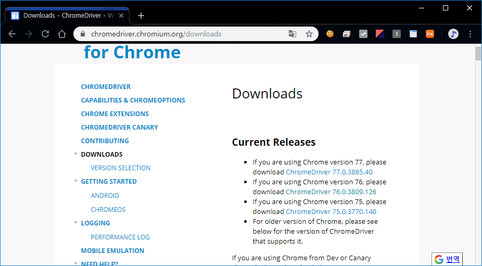Go back with the browser back arrow
This screenshot has width=482, height=266.
[x=12, y=34]
